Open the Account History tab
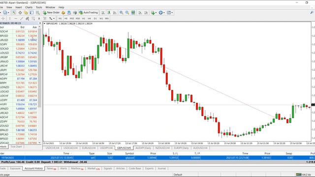Viewport: 315px width, 177px height. coord(33,169)
